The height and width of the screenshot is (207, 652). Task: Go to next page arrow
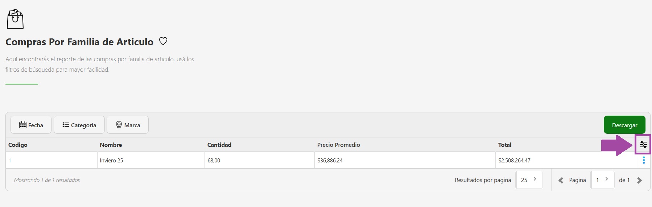click(639, 180)
